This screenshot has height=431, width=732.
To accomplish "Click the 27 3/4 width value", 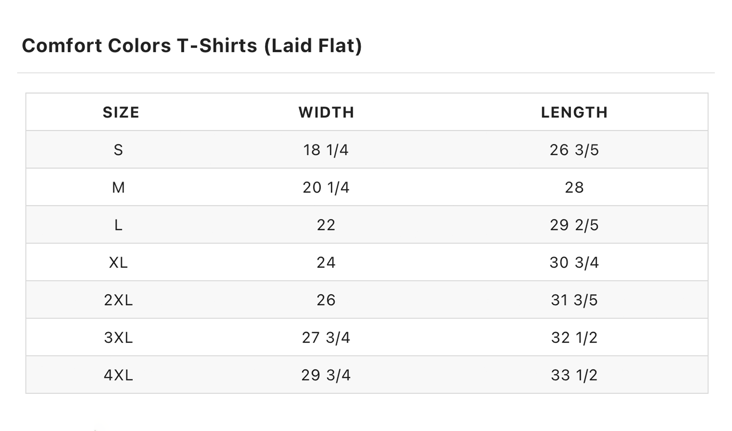I will pos(326,338).
